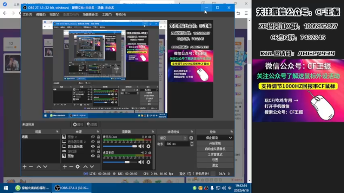Open the browser hamburger menu behind OBS

click(246, 13)
